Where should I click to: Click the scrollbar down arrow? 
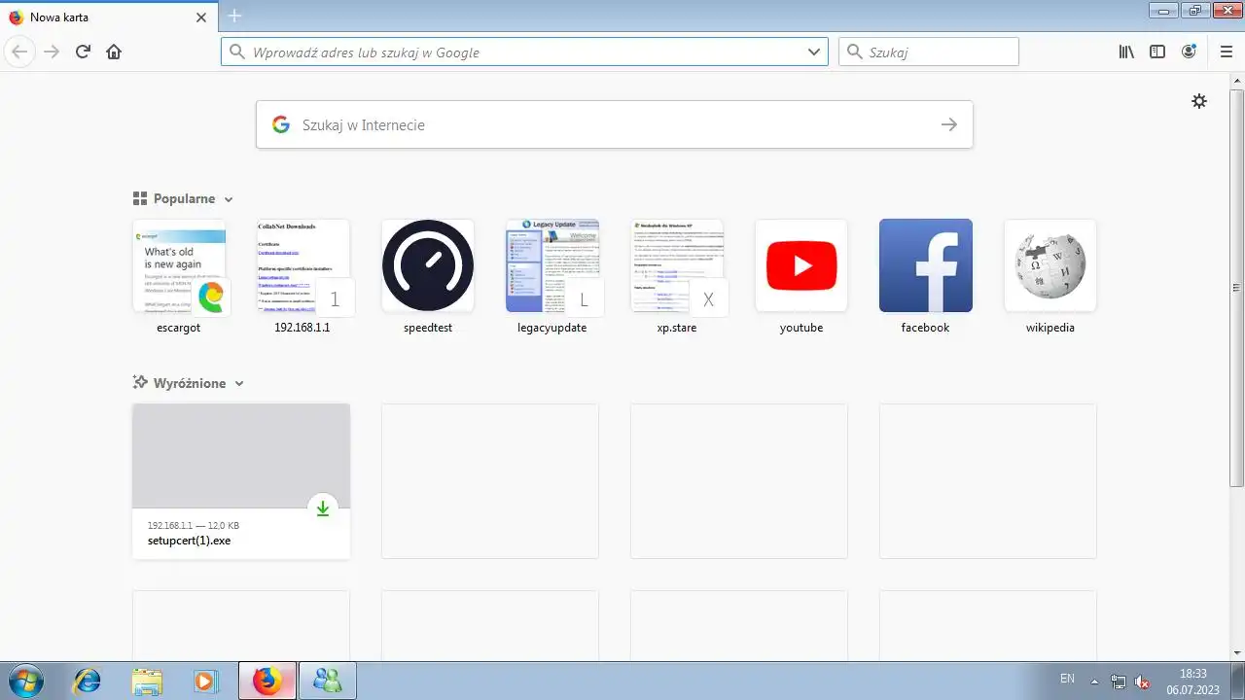(x=1236, y=652)
